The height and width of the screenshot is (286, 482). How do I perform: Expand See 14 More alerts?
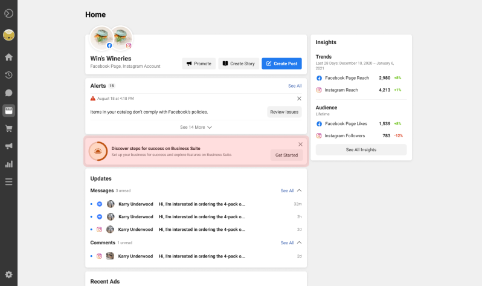(x=196, y=127)
